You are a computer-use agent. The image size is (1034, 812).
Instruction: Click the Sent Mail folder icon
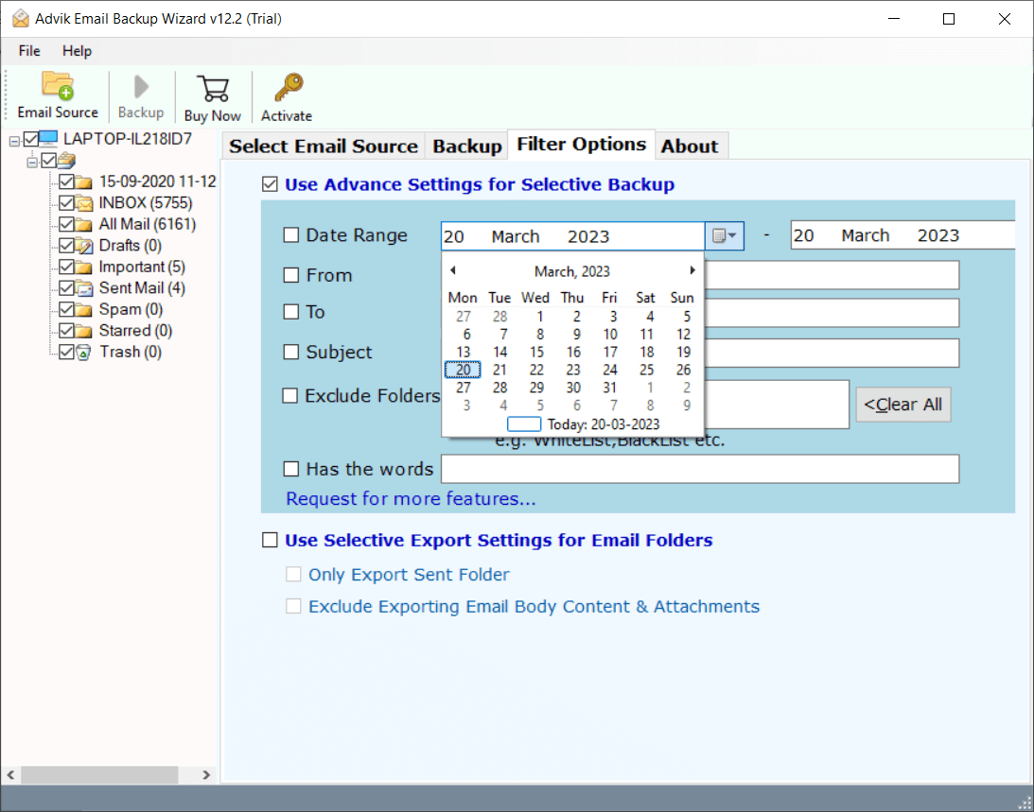click(84, 288)
